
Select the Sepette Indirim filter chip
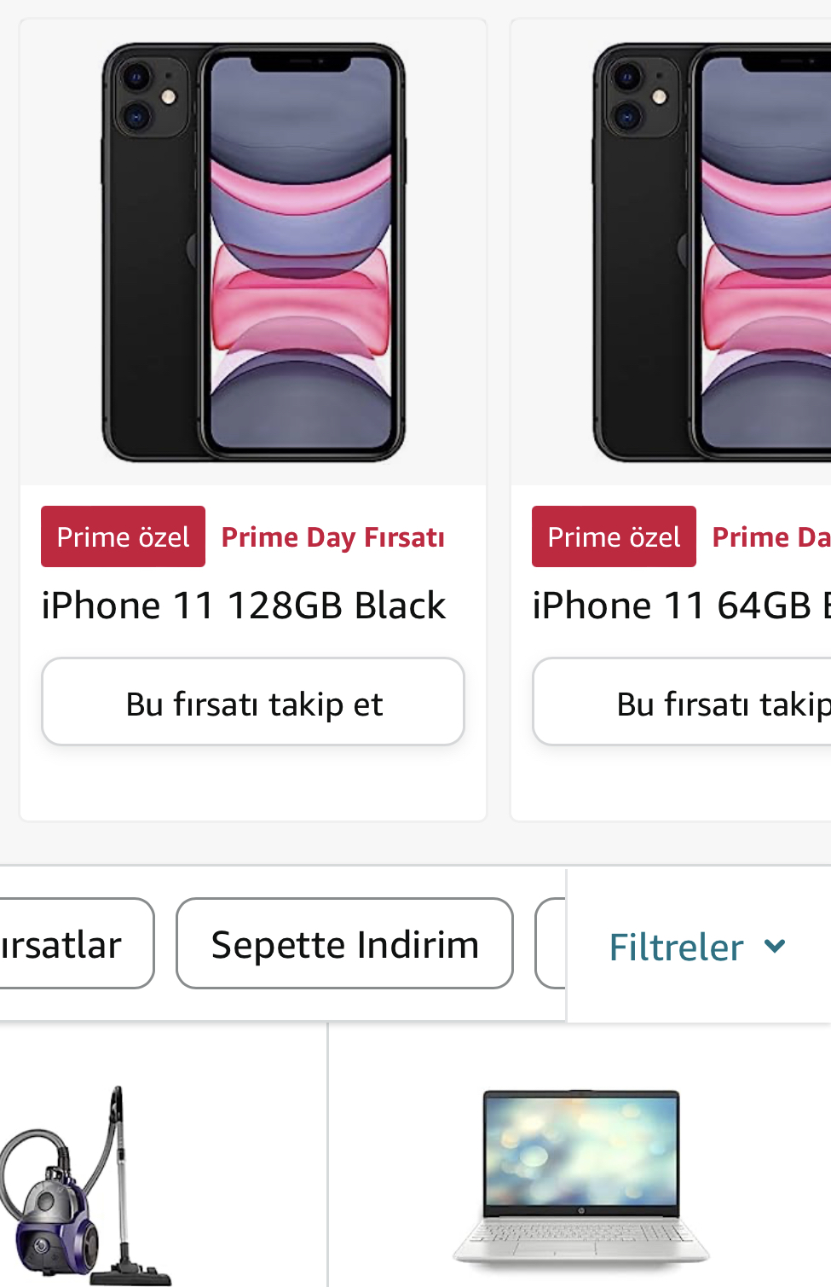point(344,944)
